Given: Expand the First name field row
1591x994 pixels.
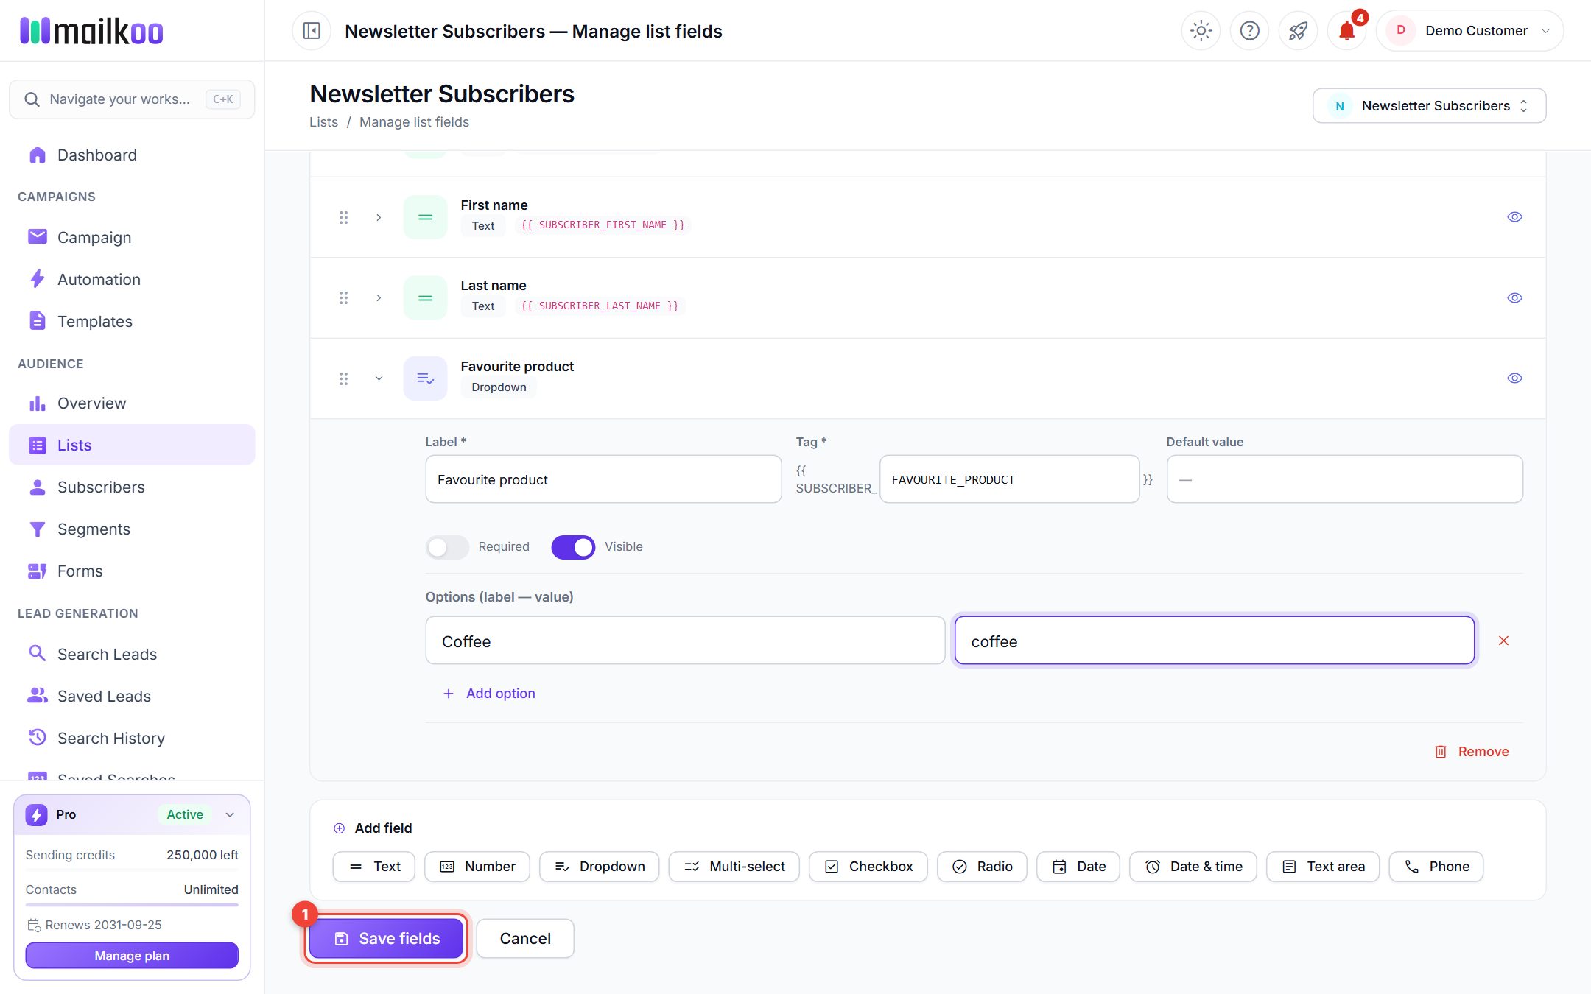Looking at the screenshot, I should click(379, 217).
